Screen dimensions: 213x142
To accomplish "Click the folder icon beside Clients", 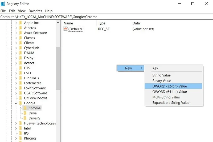I will (21, 43).
